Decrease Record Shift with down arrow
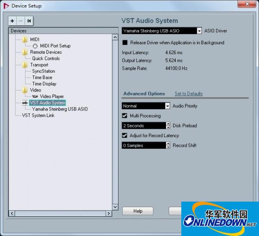This screenshot has width=259, height=236. point(168,147)
